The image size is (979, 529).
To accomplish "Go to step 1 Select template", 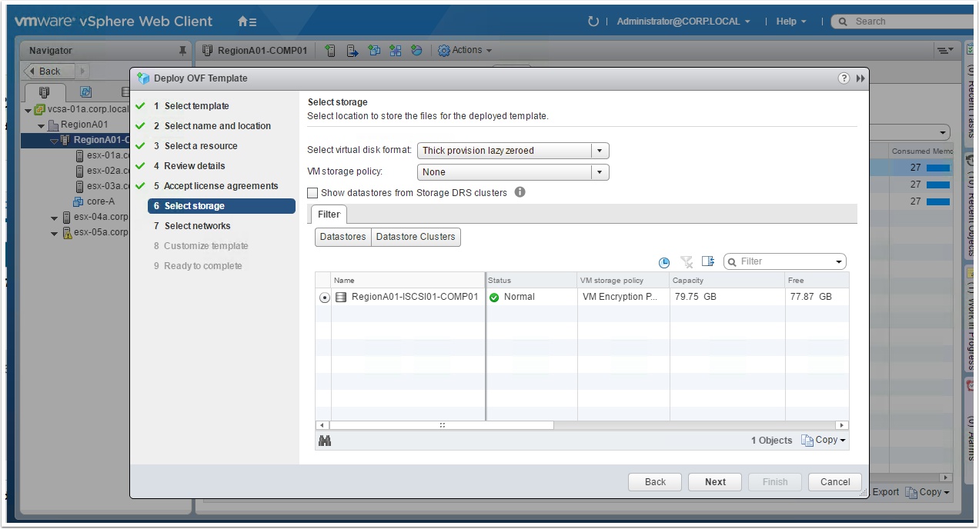I will (196, 106).
